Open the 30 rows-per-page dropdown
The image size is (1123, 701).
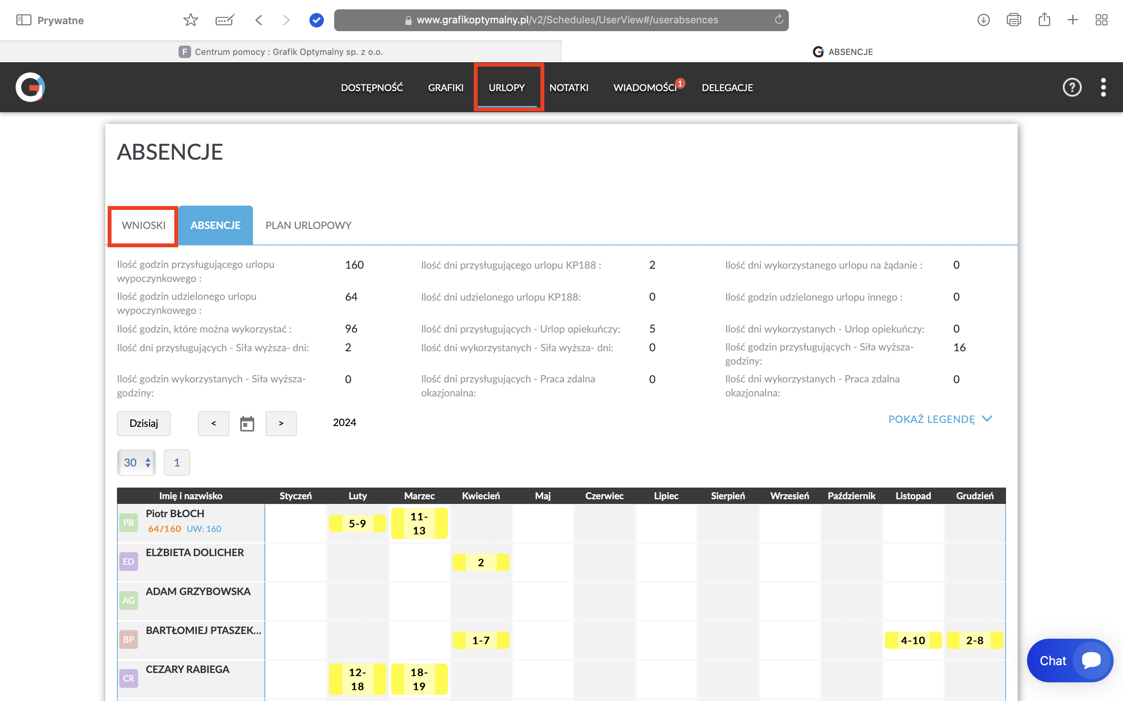pyautogui.click(x=136, y=462)
